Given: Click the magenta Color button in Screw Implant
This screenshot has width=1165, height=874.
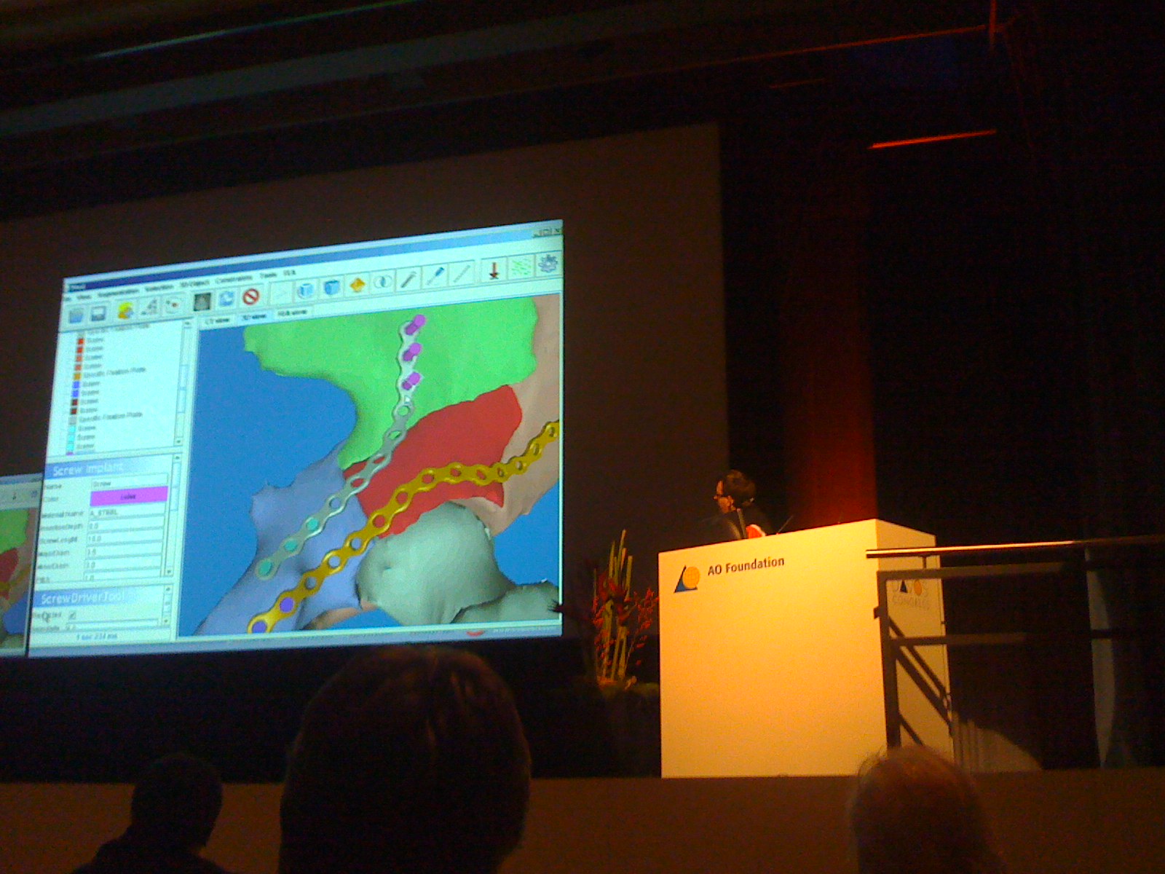Looking at the screenshot, I should (128, 496).
